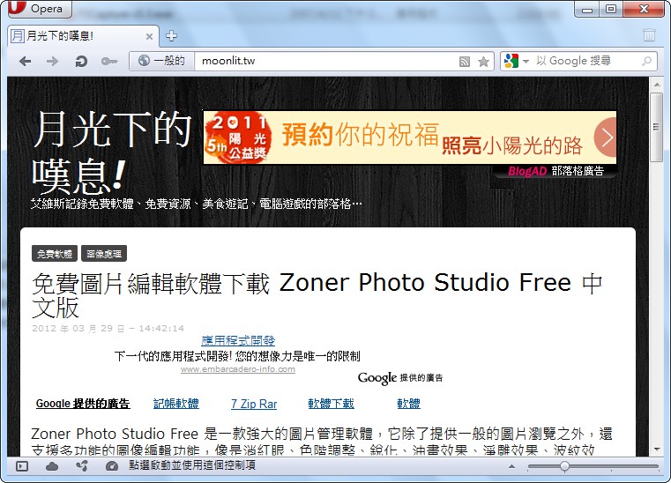Toggle Opera Turbo speedometer icon

[111, 466]
